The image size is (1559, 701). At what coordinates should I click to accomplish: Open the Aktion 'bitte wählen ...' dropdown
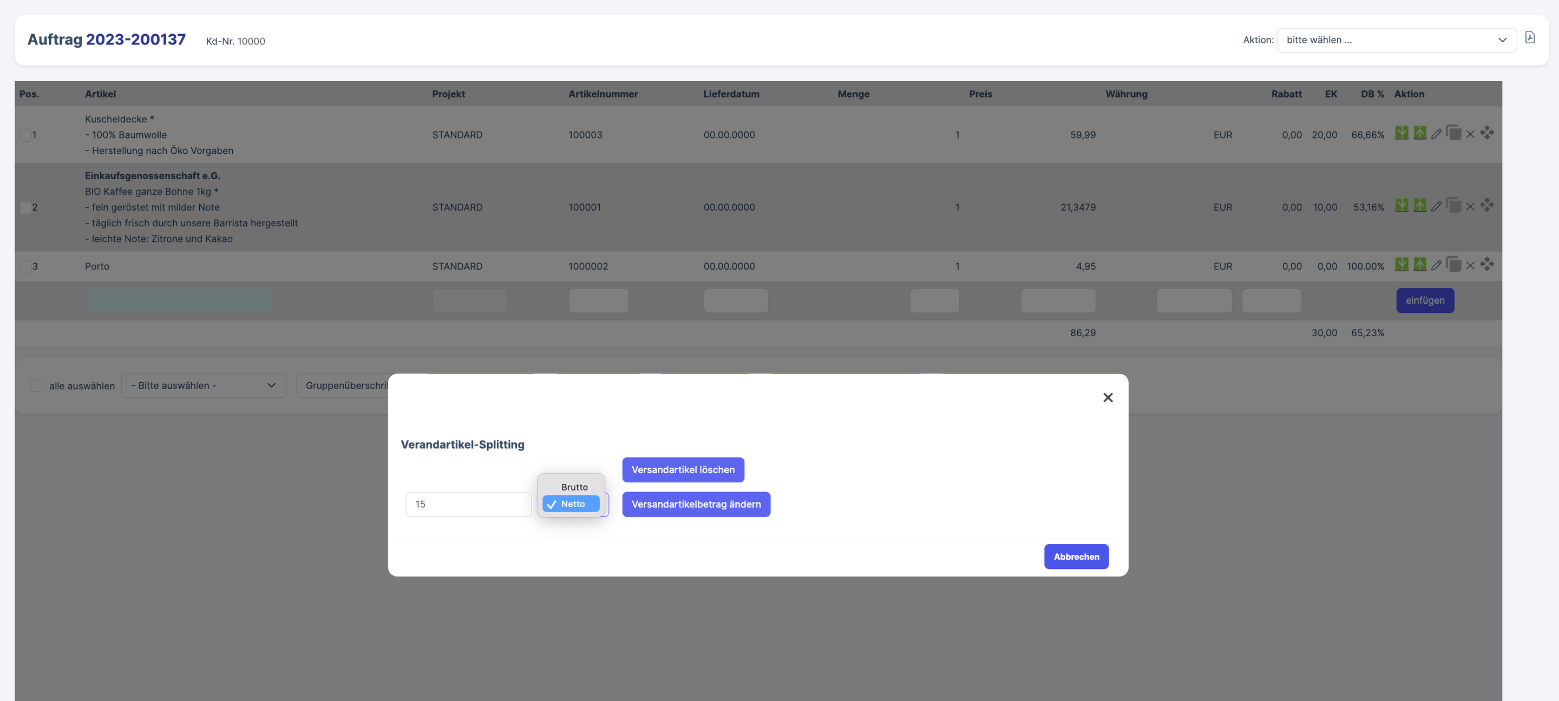tap(1396, 40)
